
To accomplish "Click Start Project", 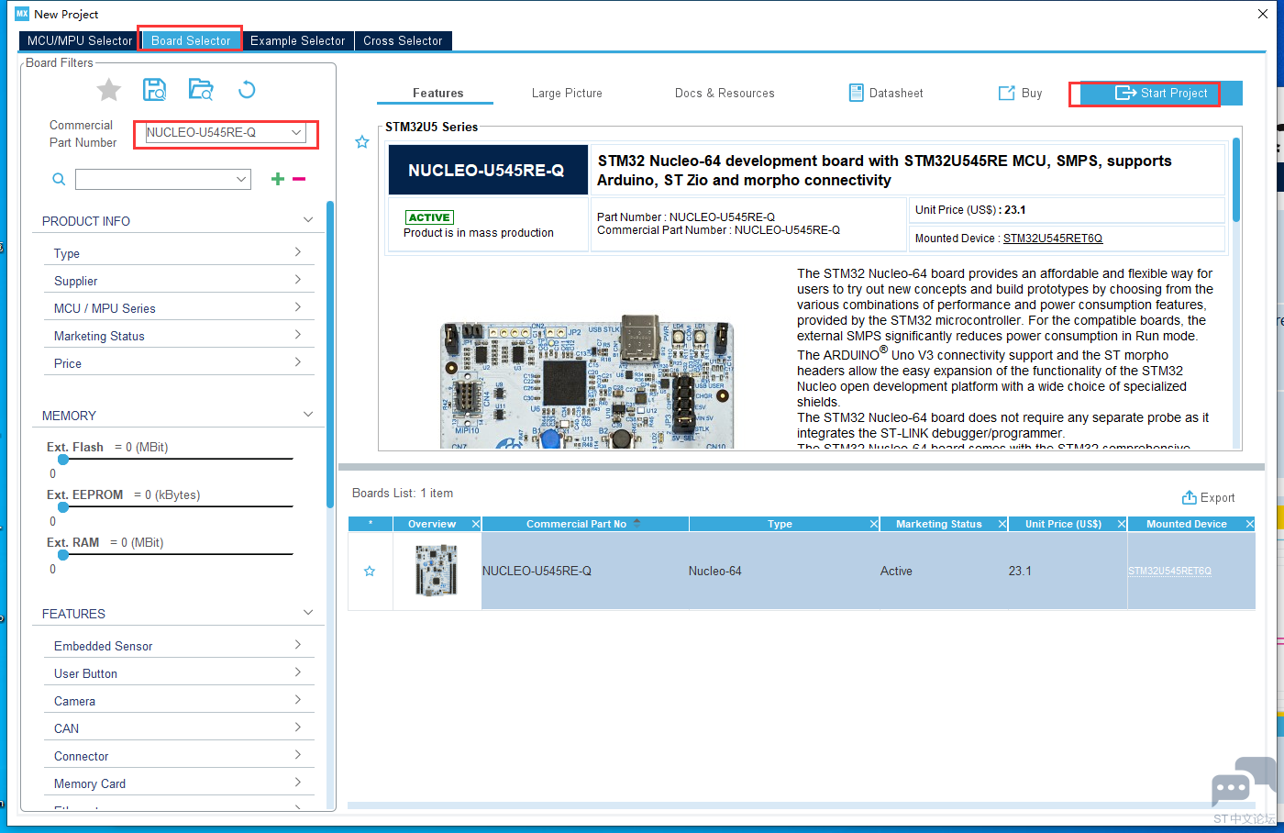I will [x=1161, y=93].
